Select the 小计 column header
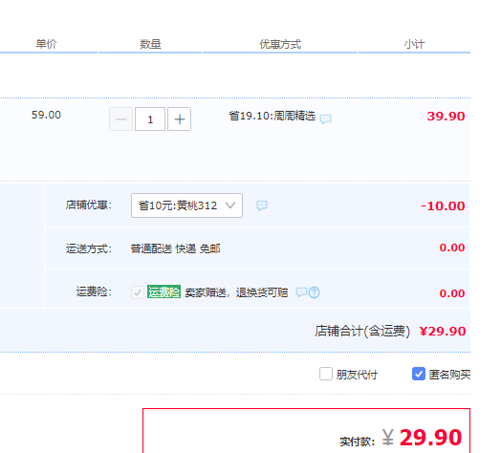The image size is (501, 453). [414, 44]
